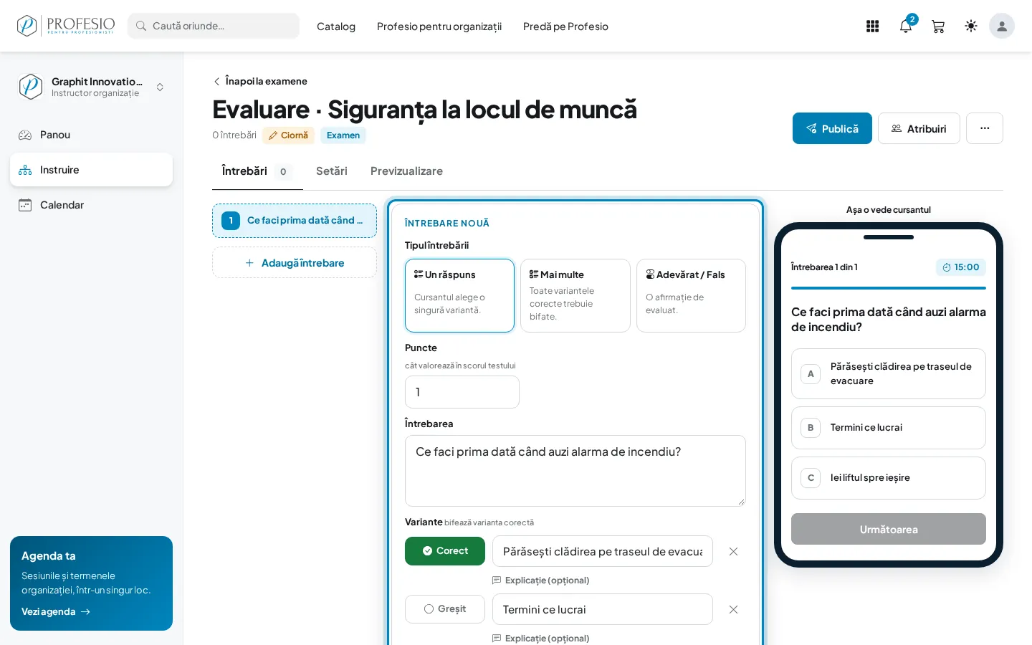The height and width of the screenshot is (645, 1032).
Task: Go back via 'Înapoi la examene'
Action: pos(260,81)
